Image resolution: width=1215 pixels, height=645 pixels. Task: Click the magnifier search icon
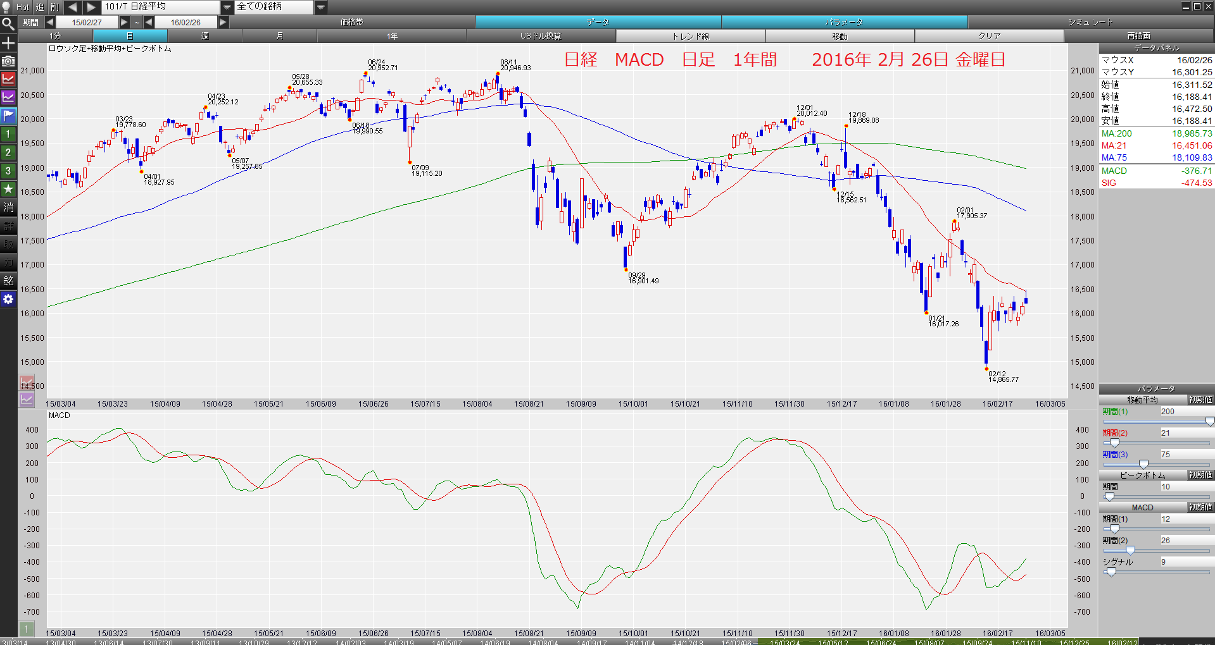pyautogui.click(x=8, y=24)
